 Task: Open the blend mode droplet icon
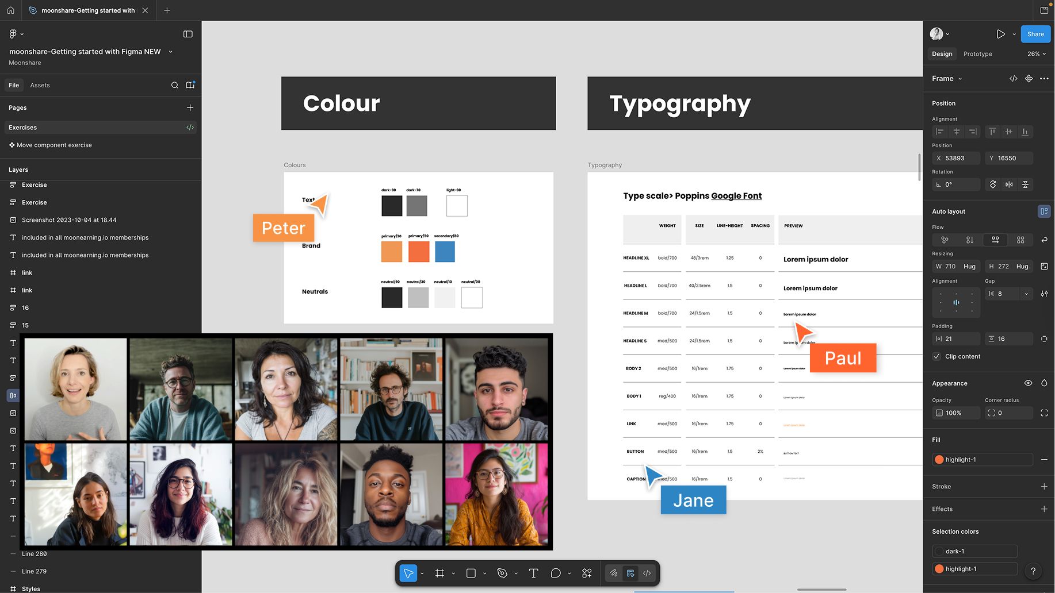tap(1044, 383)
